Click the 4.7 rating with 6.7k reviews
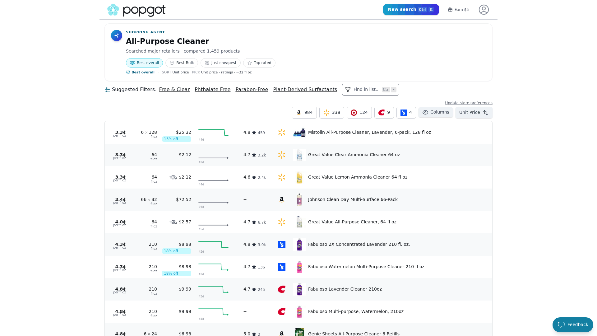 pyautogui.click(x=254, y=222)
